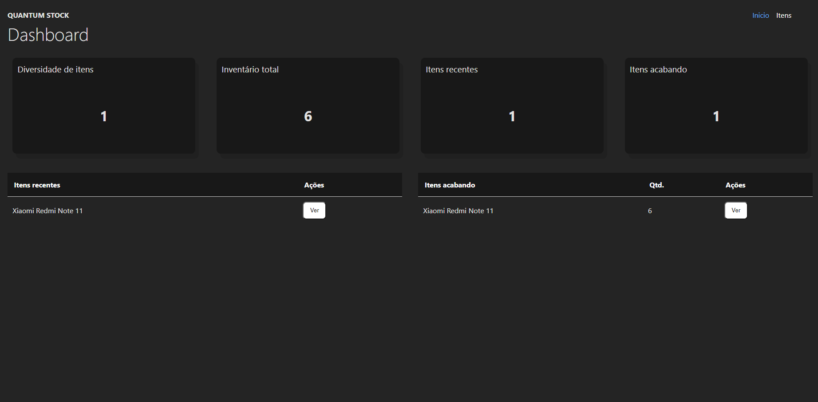Screen dimensions: 818x402
Task: Click the quantity value 6 for Xiaomi
Action: [x=650, y=211]
